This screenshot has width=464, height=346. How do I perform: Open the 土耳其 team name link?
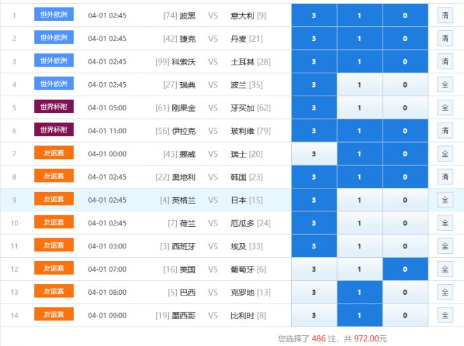[240, 62]
